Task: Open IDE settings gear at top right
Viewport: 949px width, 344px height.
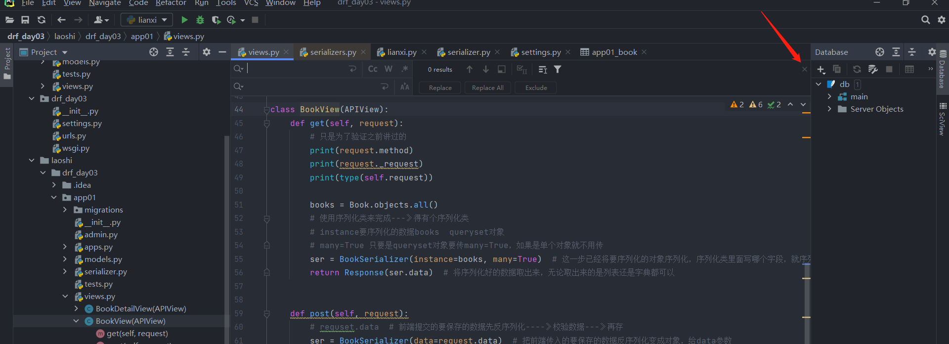Action: coord(942,20)
